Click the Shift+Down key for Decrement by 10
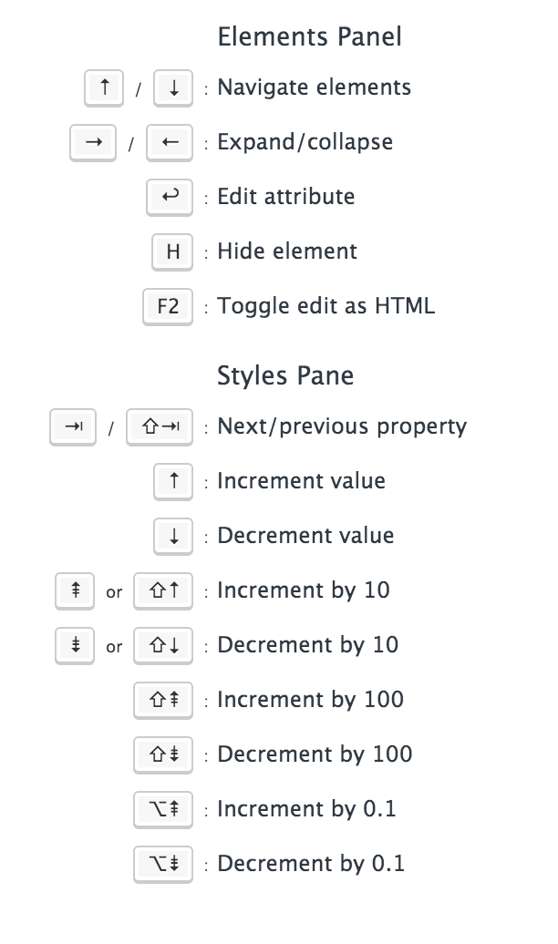Image resolution: width=558 pixels, height=944 pixels. coord(163,646)
